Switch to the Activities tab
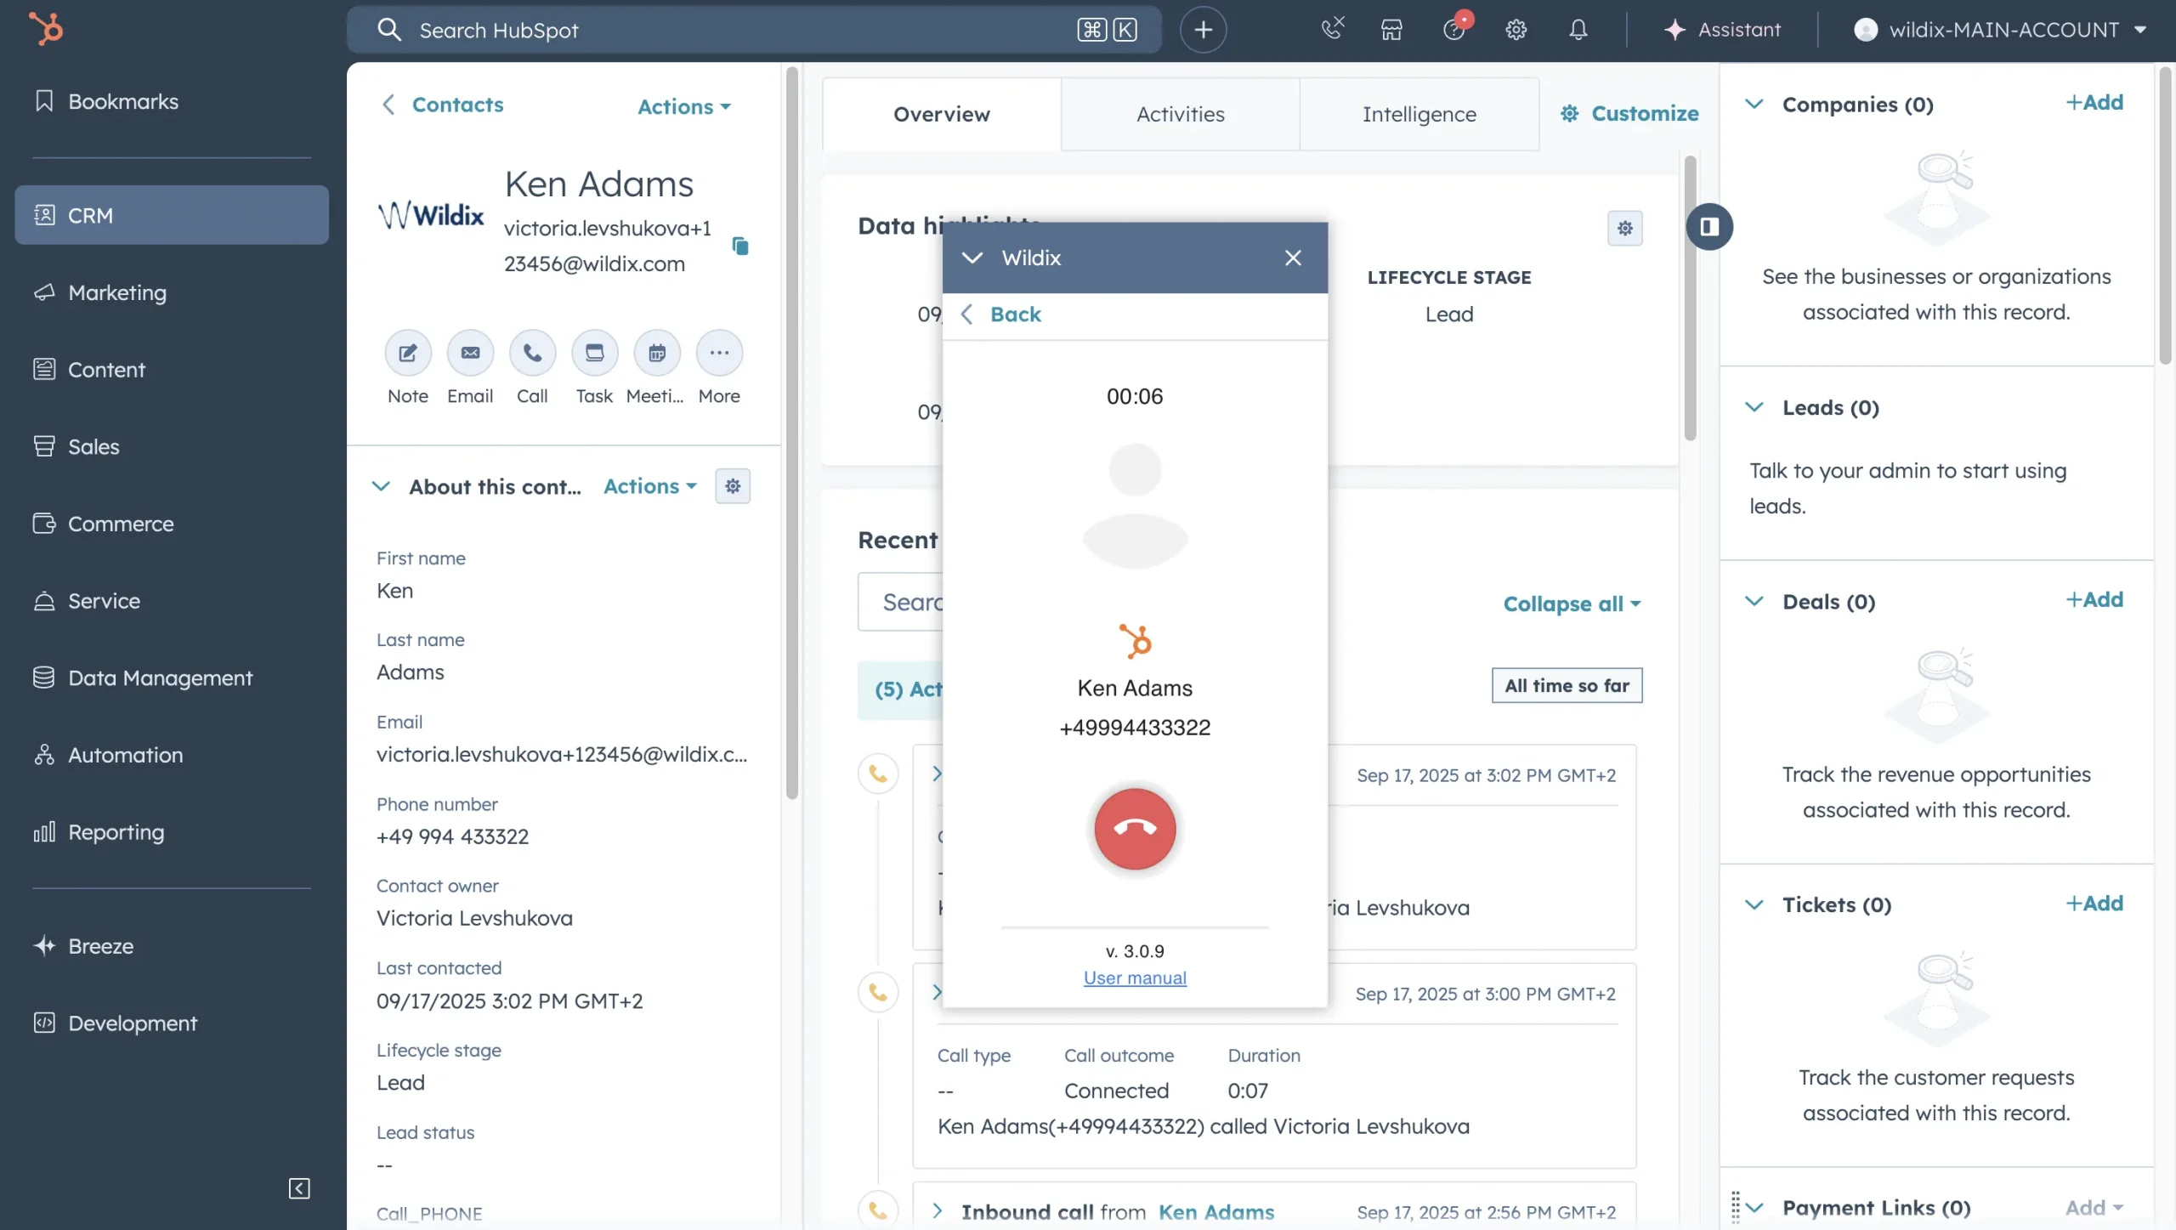Screen dimensions: 2176x1230 point(1180,114)
